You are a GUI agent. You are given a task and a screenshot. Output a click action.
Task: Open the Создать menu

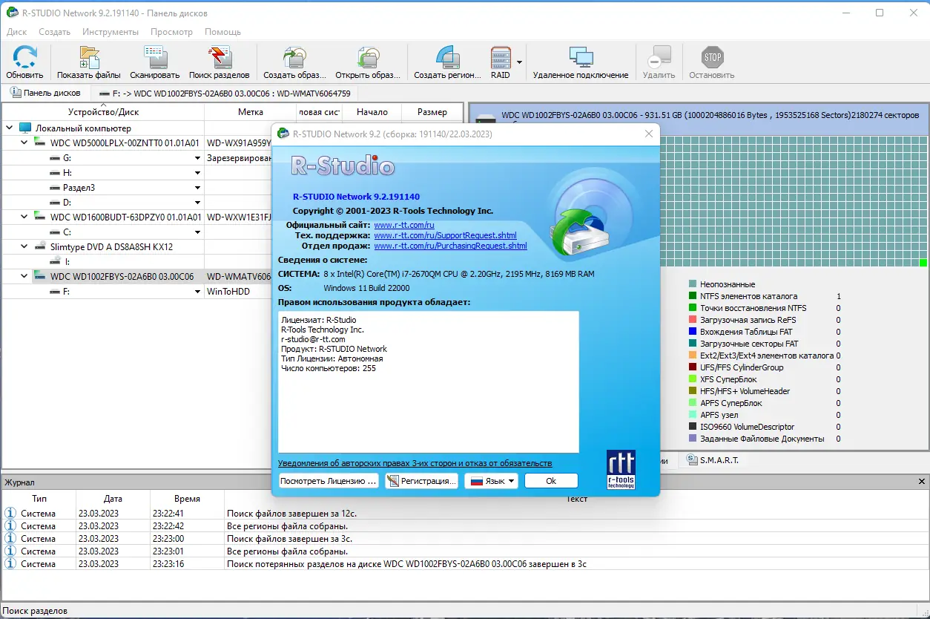pyautogui.click(x=54, y=32)
